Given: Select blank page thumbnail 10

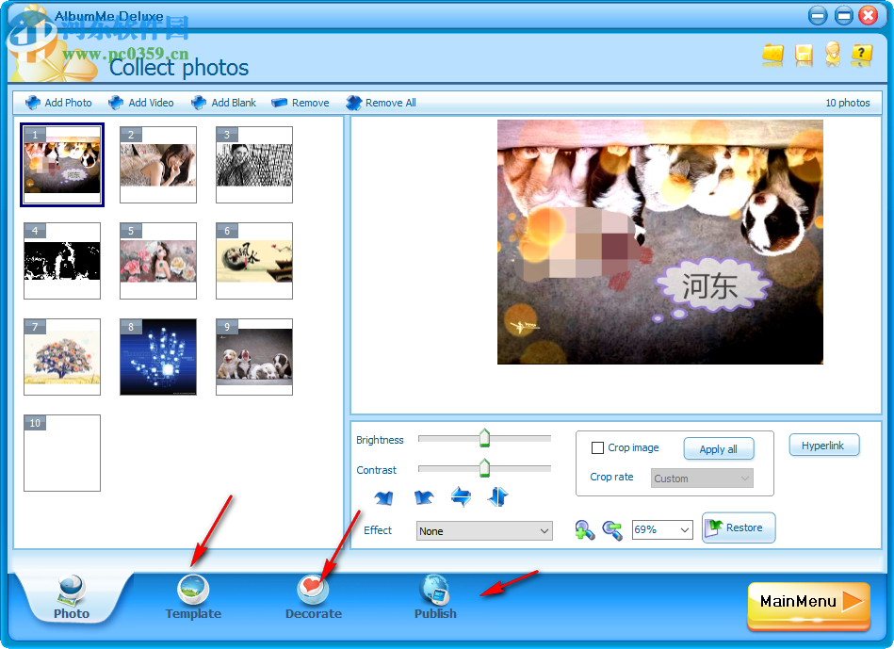Looking at the screenshot, I should 62,453.
